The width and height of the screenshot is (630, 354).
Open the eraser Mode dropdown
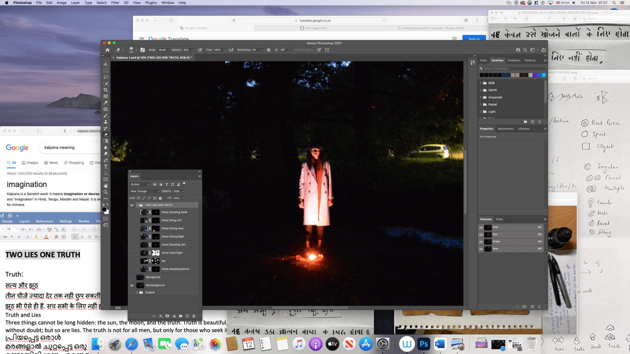pos(164,50)
